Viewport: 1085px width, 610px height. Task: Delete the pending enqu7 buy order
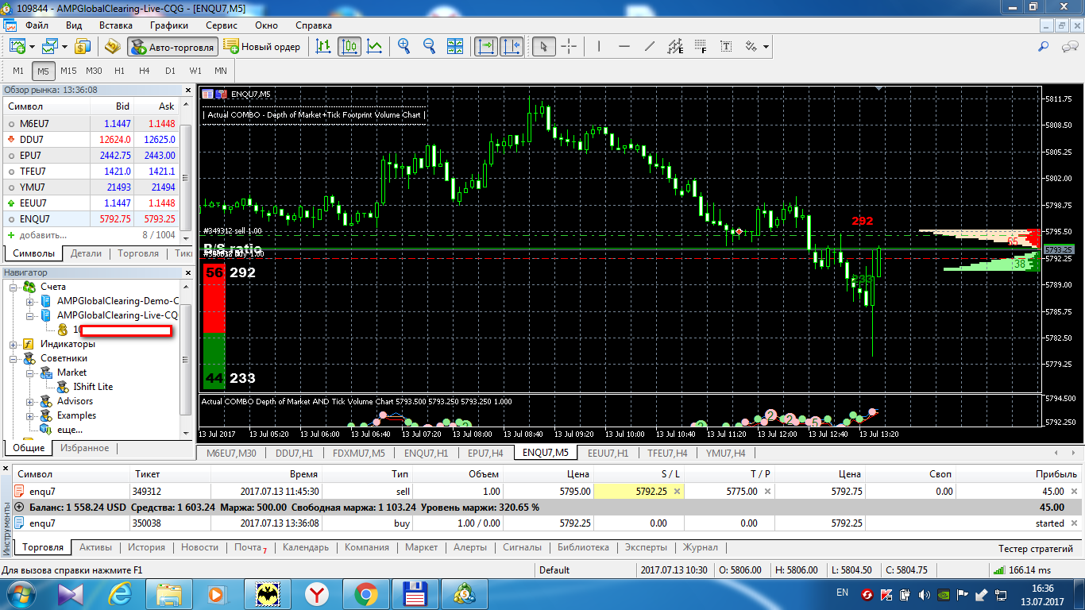pyautogui.click(x=1074, y=523)
